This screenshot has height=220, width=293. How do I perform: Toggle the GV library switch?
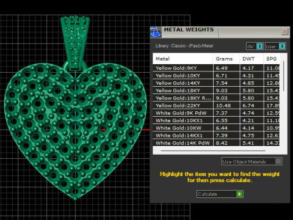tap(255, 46)
